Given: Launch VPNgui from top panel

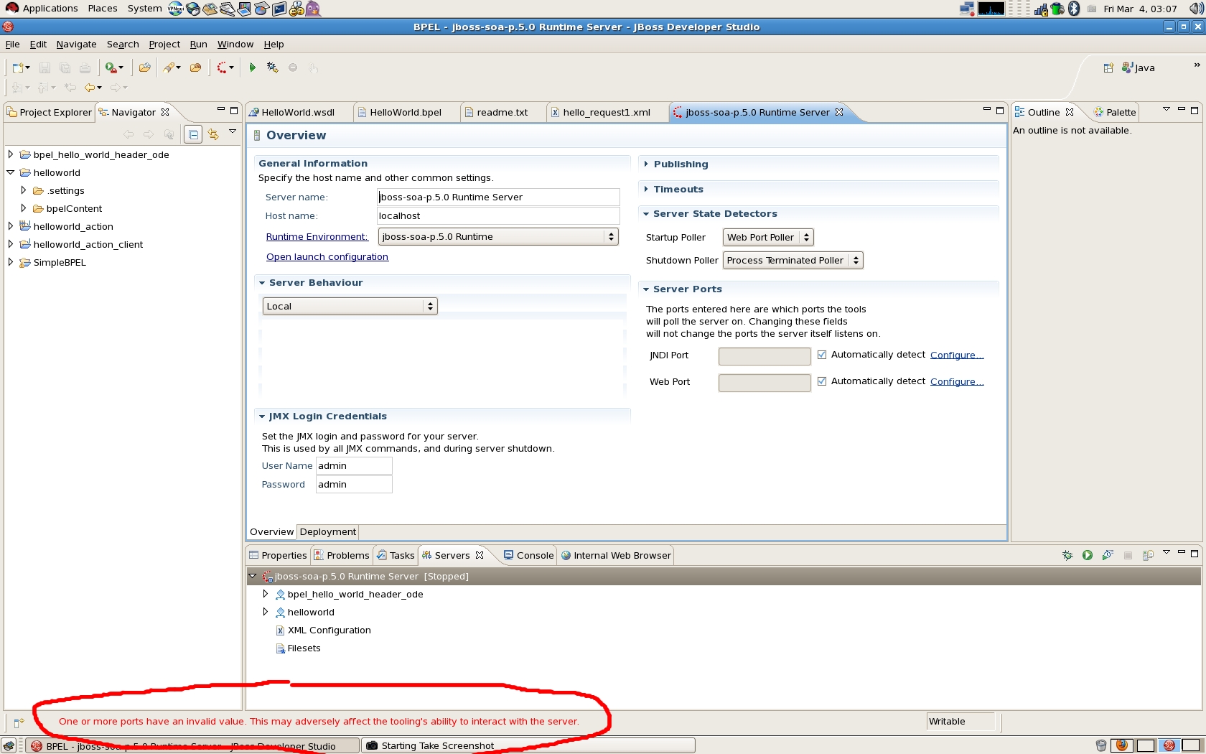Looking at the screenshot, I should [x=175, y=9].
